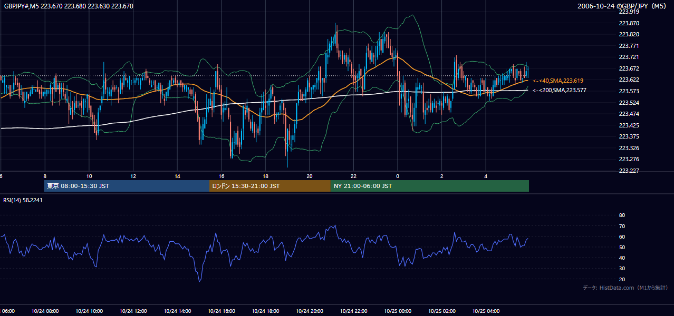Click the 10/24 16:00 time axis label
The height and width of the screenshot is (316, 674).
[x=222, y=311]
